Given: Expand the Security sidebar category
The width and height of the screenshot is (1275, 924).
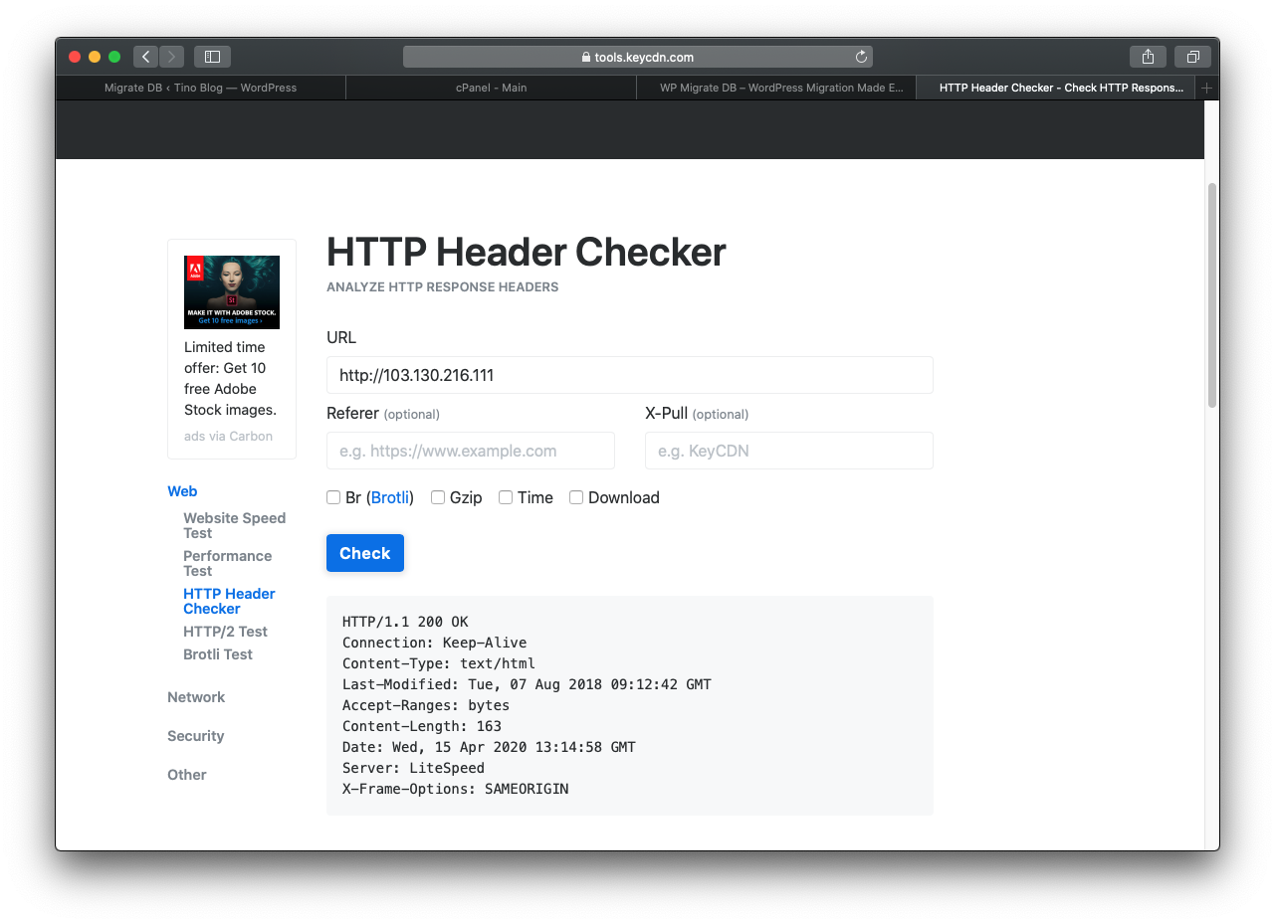Looking at the screenshot, I should click(195, 736).
